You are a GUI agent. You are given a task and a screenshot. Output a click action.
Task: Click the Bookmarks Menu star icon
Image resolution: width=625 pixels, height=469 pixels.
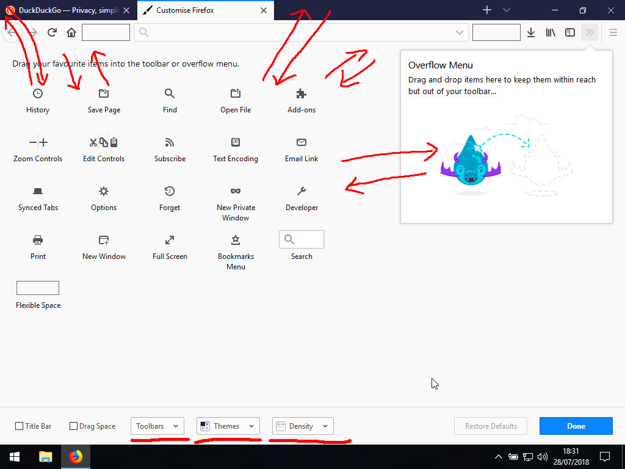tap(236, 240)
